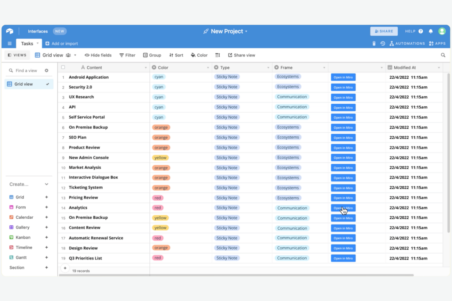Click the row height icon in the toolbar
Screen dimensions: 452x301
click(x=217, y=55)
